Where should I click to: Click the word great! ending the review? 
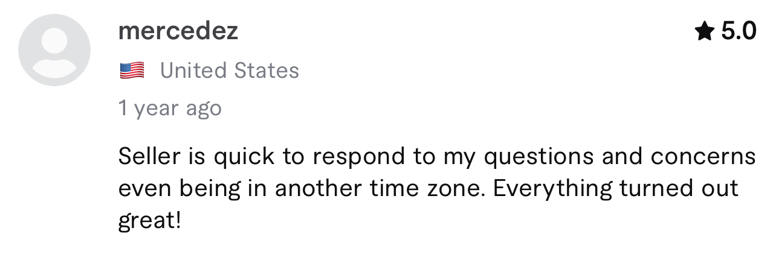coord(150,221)
